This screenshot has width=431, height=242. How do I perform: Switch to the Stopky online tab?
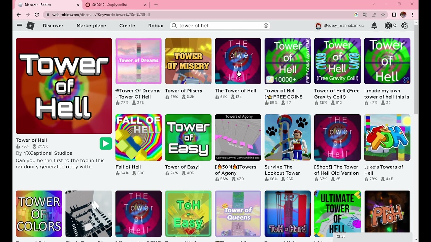[x=116, y=5]
